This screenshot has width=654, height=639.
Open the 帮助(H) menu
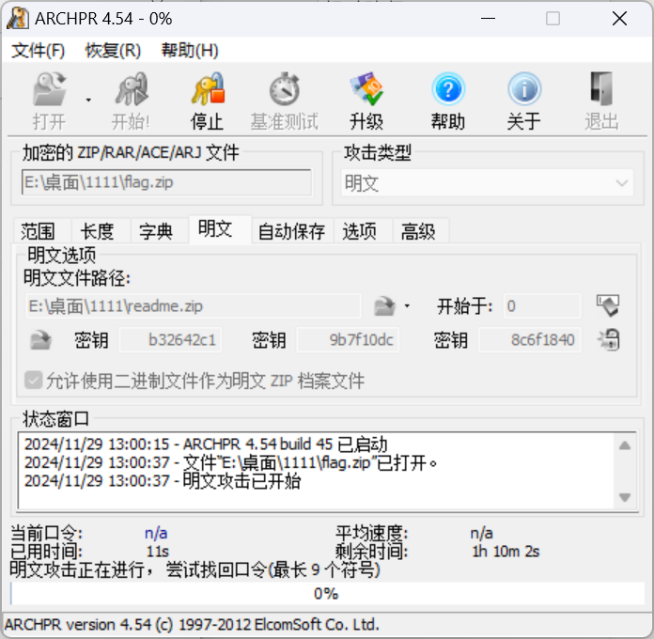(190, 51)
